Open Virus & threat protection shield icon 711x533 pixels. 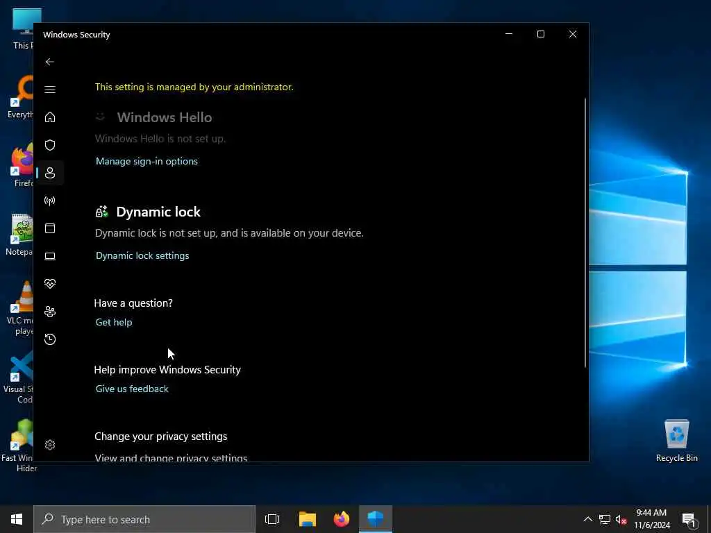[50, 145]
